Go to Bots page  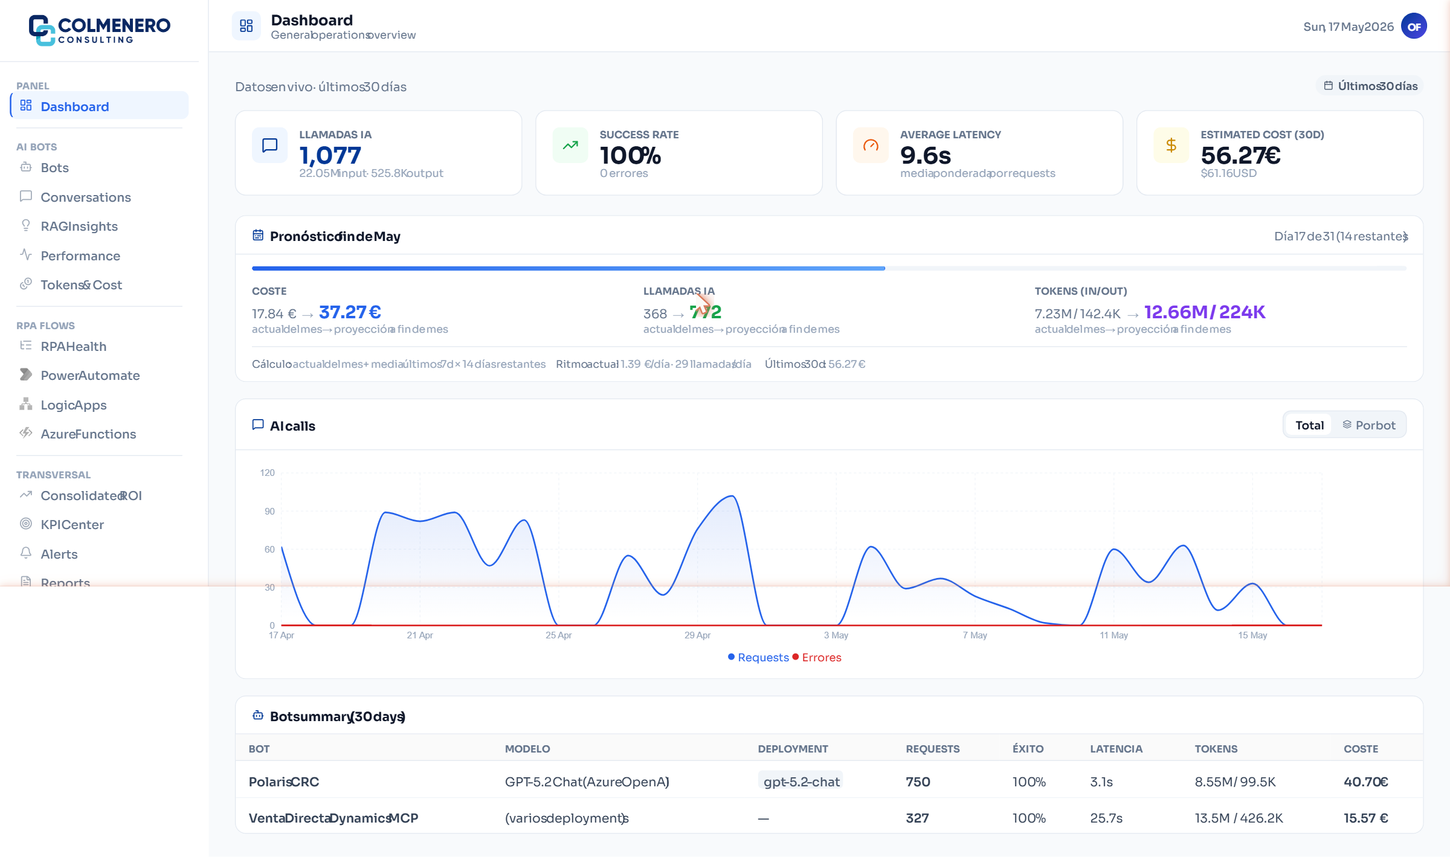pyautogui.click(x=100, y=167)
